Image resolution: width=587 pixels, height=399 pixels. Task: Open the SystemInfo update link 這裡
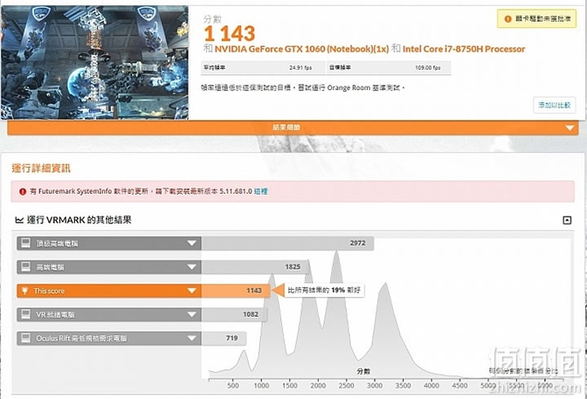pos(260,191)
